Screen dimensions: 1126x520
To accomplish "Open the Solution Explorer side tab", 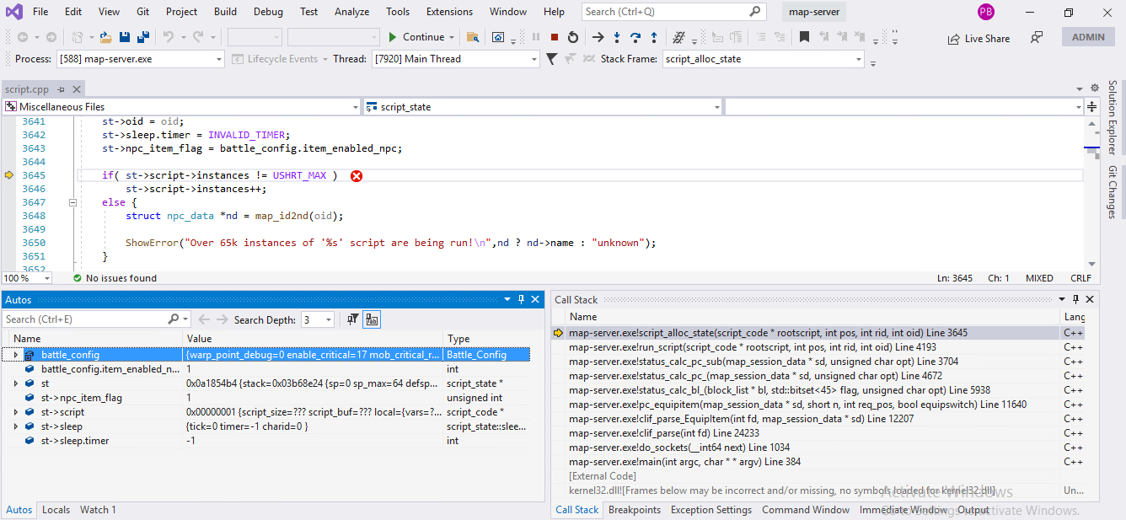I will pyautogui.click(x=1113, y=118).
